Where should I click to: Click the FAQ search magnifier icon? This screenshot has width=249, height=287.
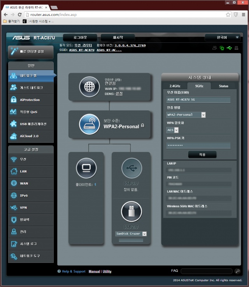click(237, 271)
